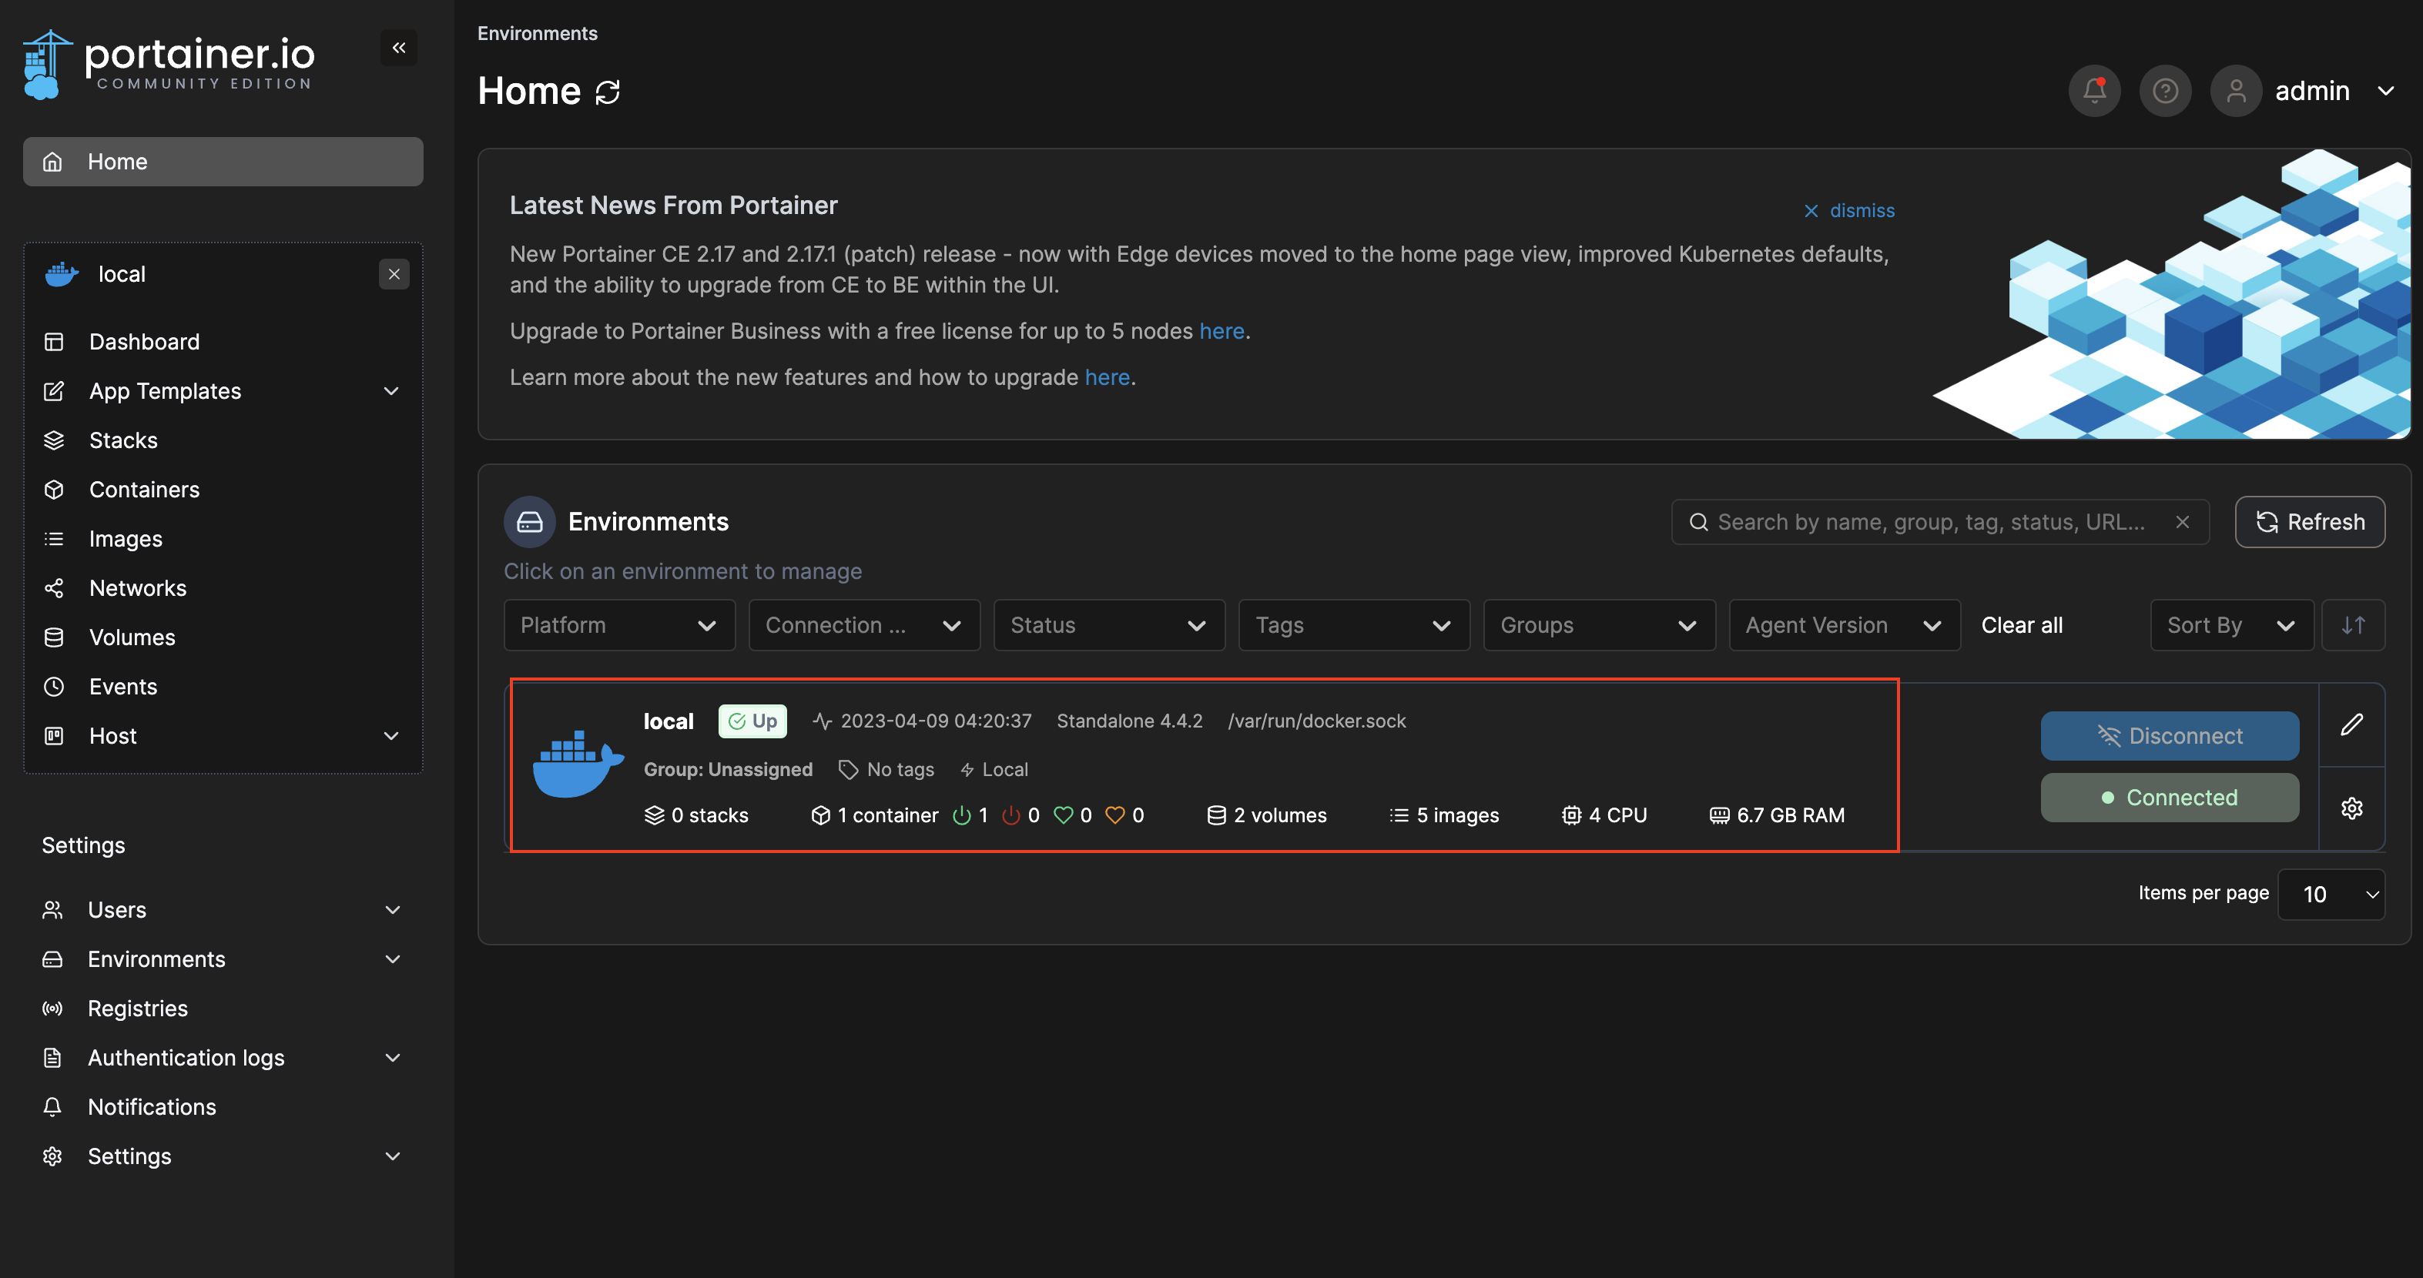Click pencil edit icon for local environment

[2351, 724]
